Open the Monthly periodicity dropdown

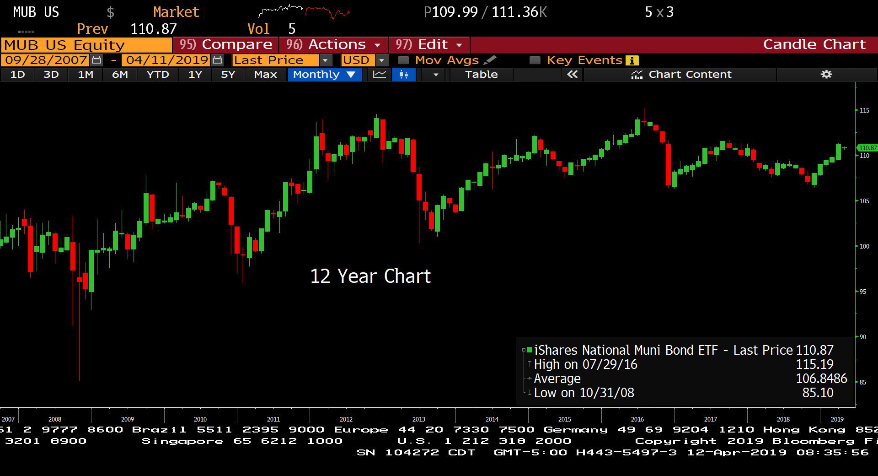point(325,74)
